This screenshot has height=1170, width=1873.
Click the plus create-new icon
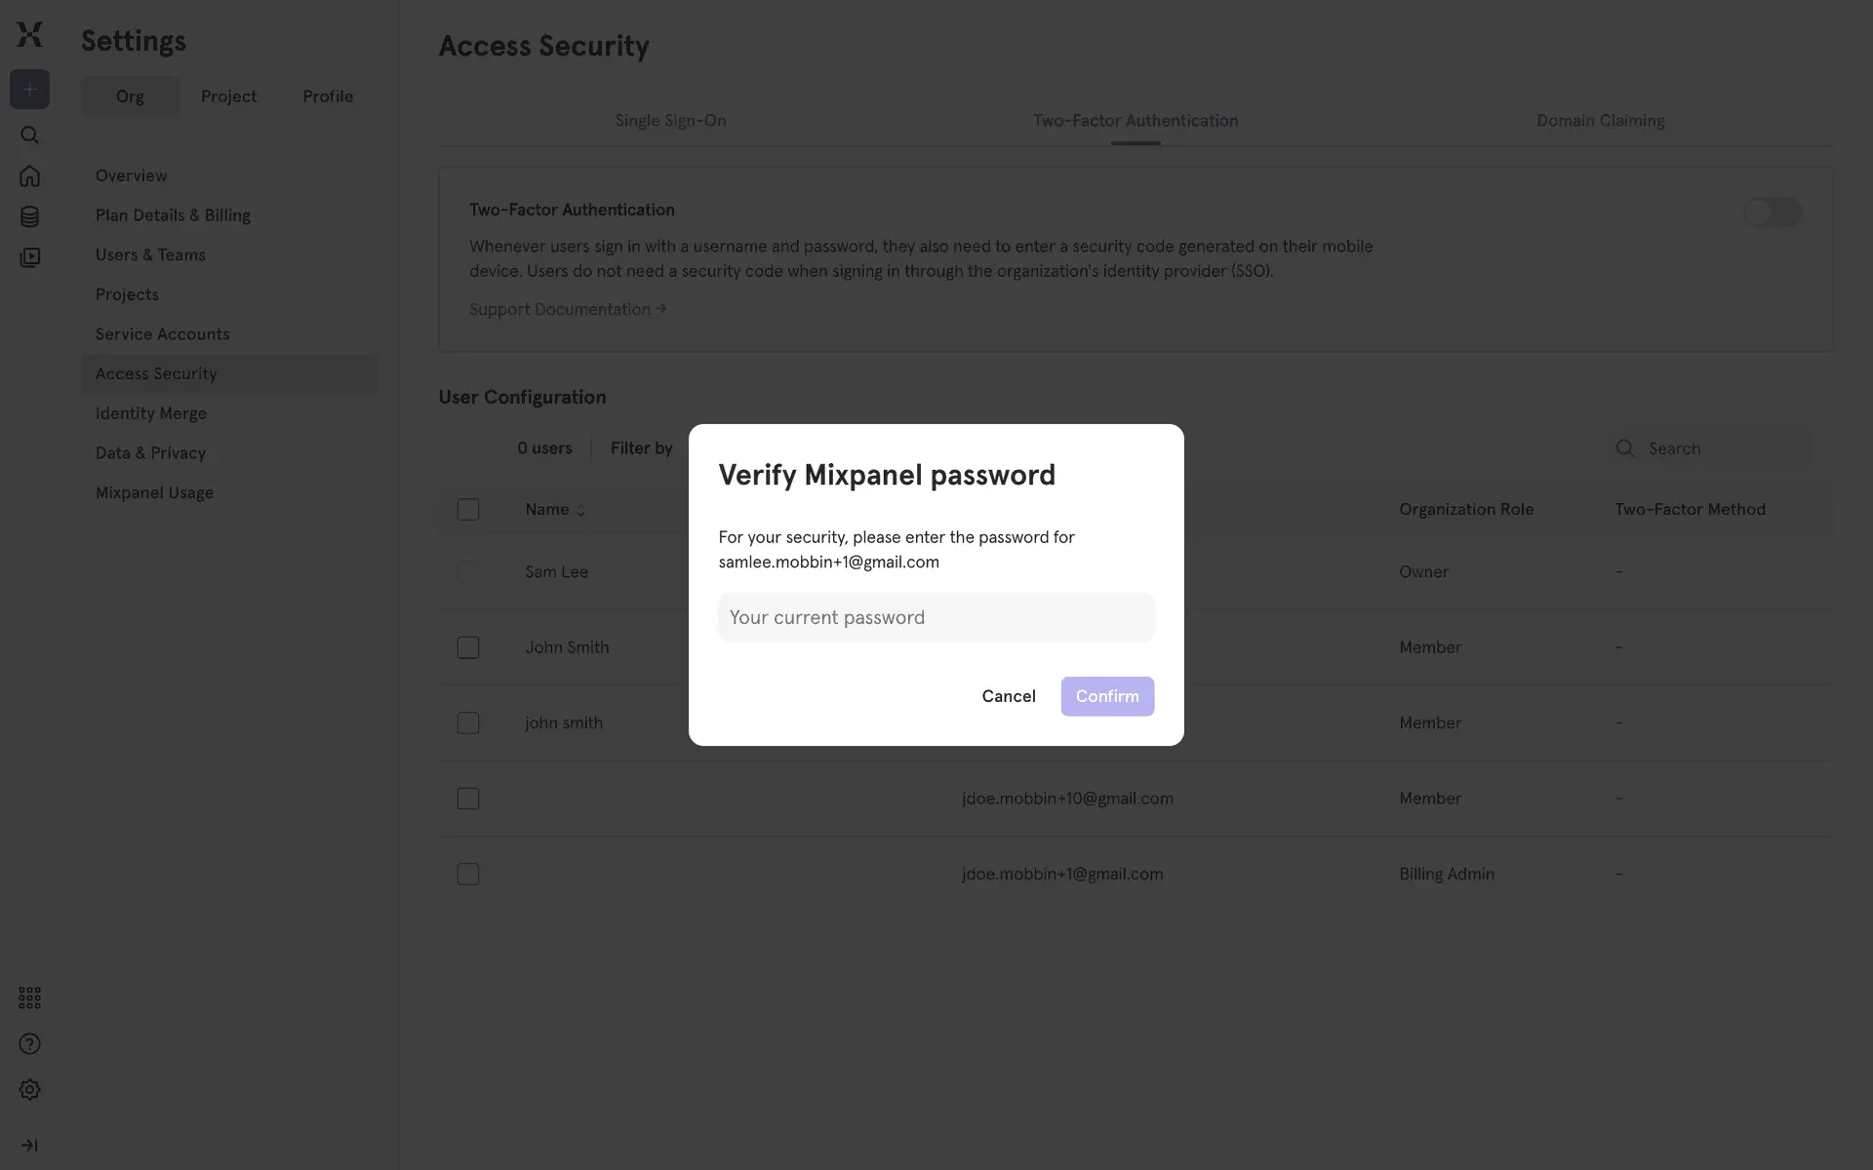pos(29,90)
